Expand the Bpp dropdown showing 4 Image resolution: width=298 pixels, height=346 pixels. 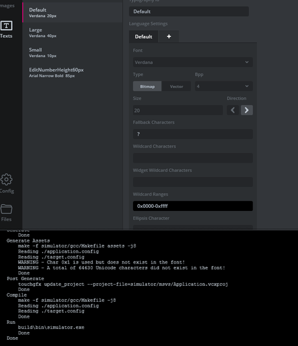tap(224, 86)
